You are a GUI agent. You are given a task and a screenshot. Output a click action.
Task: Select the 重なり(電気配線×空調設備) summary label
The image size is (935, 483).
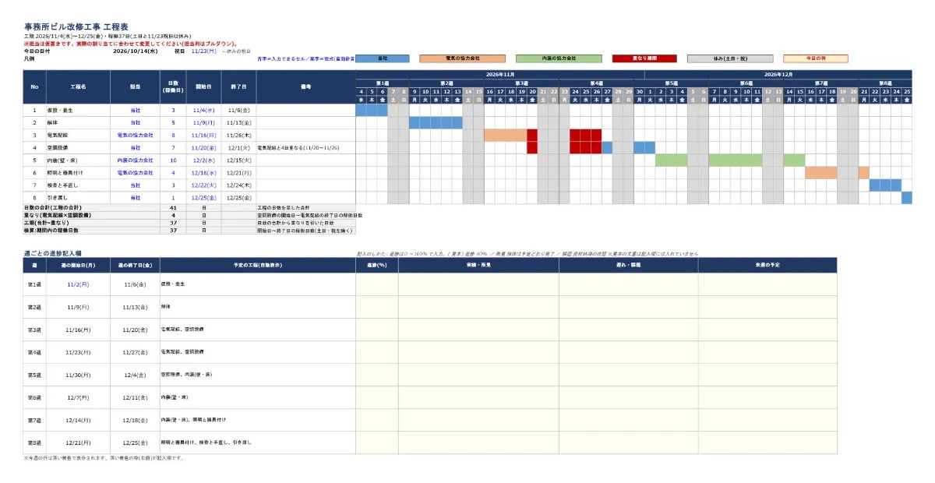pos(92,214)
